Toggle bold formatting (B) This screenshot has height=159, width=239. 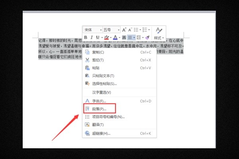(x=86, y=37)
